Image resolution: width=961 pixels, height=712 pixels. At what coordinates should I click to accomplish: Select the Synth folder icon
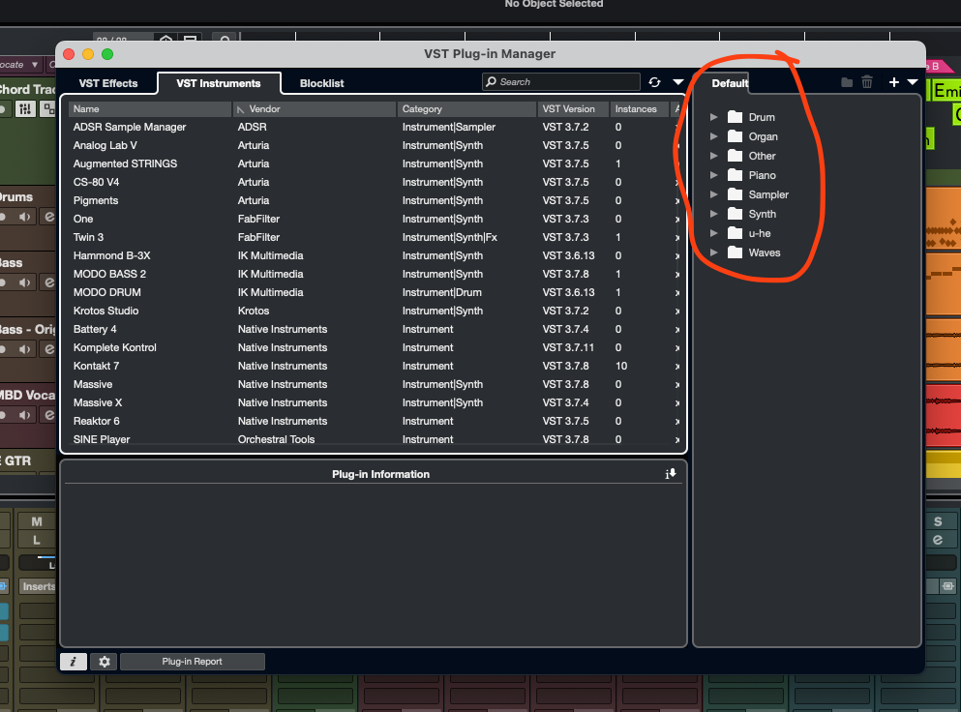click(x=735, y=214)
